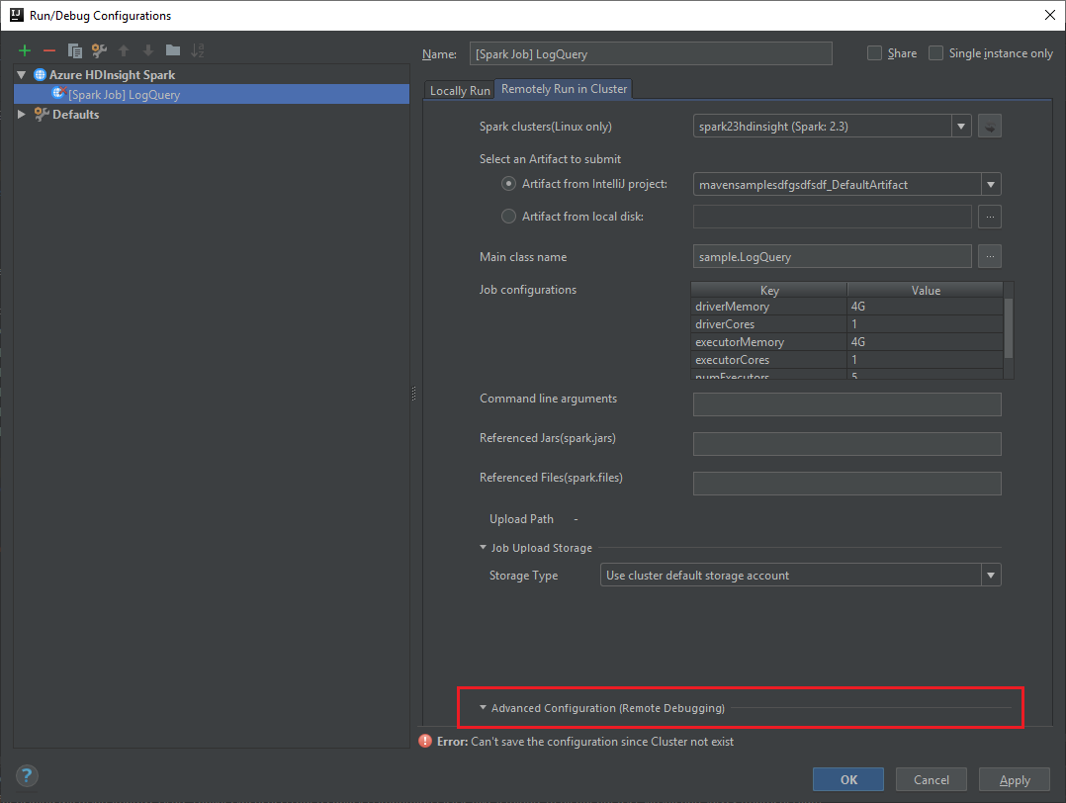This screenshot has width=1066, height=803.
Task: Open the Spark clusters dropdown
Action: click(960, 126)
